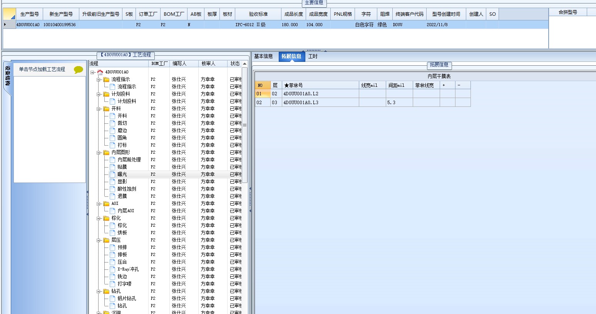Click the folder icon of 钻孔 group
The height and width of the screenshot is (314, 596).
[106, 291]
